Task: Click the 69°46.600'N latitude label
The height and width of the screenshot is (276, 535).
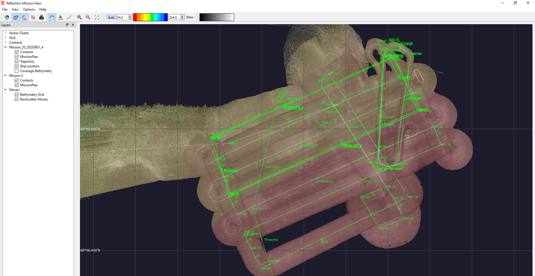Action: 90,129
